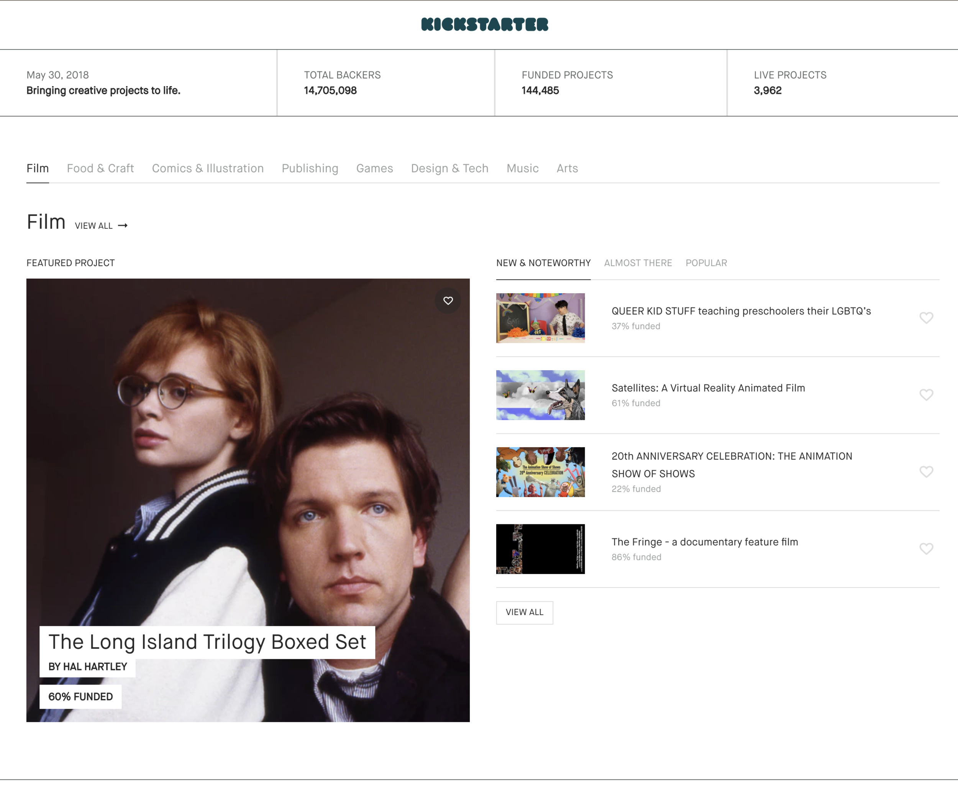
Task: Heart The Fringe documentary project
Action: (x=926, y=548)
